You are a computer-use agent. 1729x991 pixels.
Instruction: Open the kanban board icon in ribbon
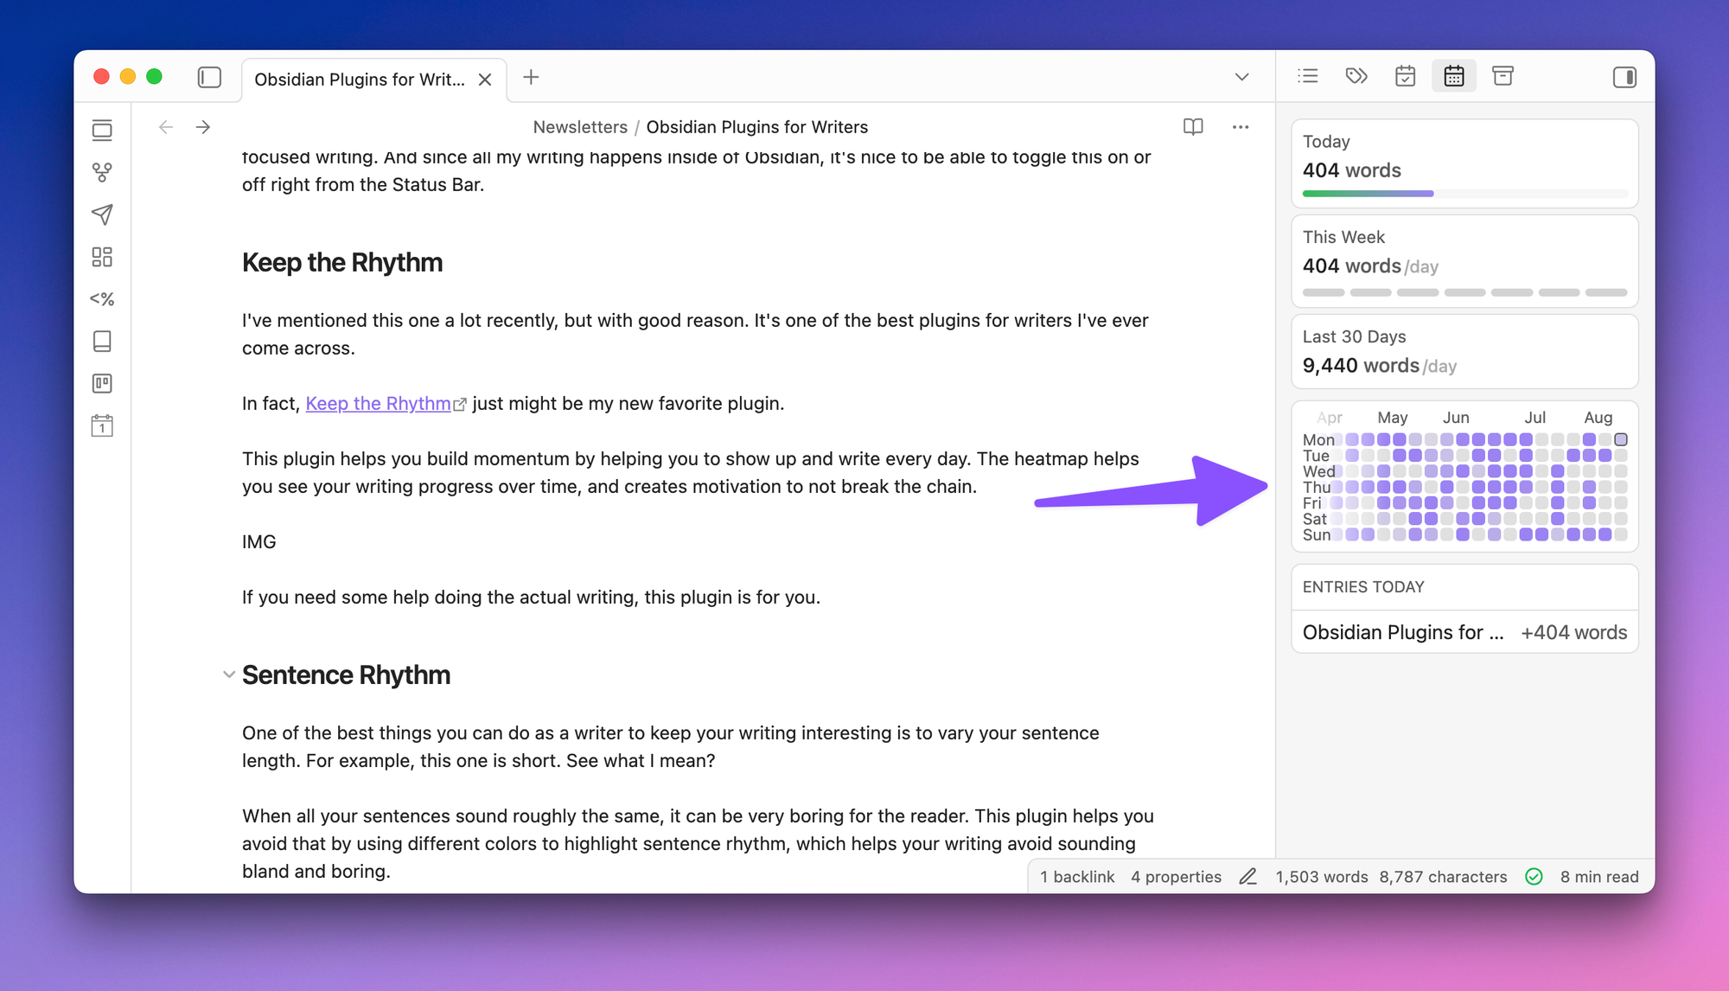tap(102, 383)
